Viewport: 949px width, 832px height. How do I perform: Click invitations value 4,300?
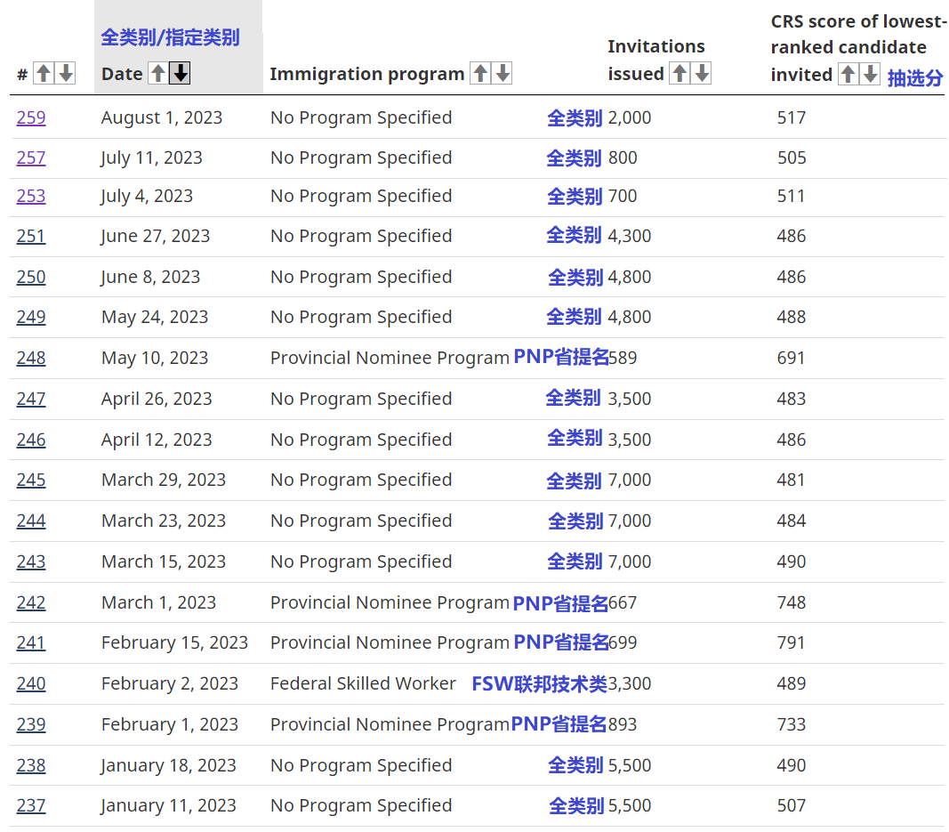tap(630, 236)
